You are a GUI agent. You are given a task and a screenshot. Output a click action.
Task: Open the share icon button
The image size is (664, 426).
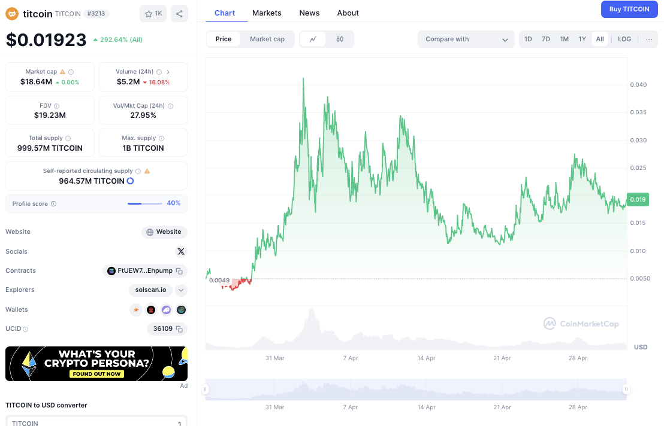[180, 14]
